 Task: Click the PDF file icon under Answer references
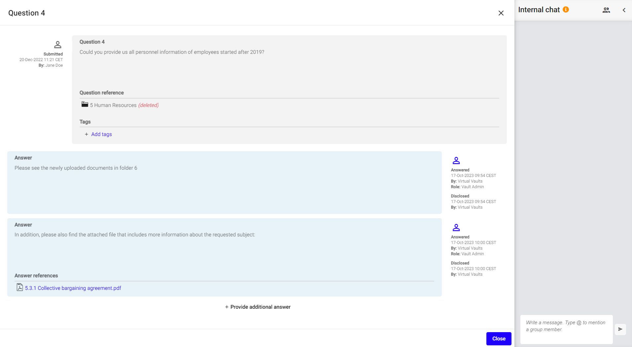20,288
